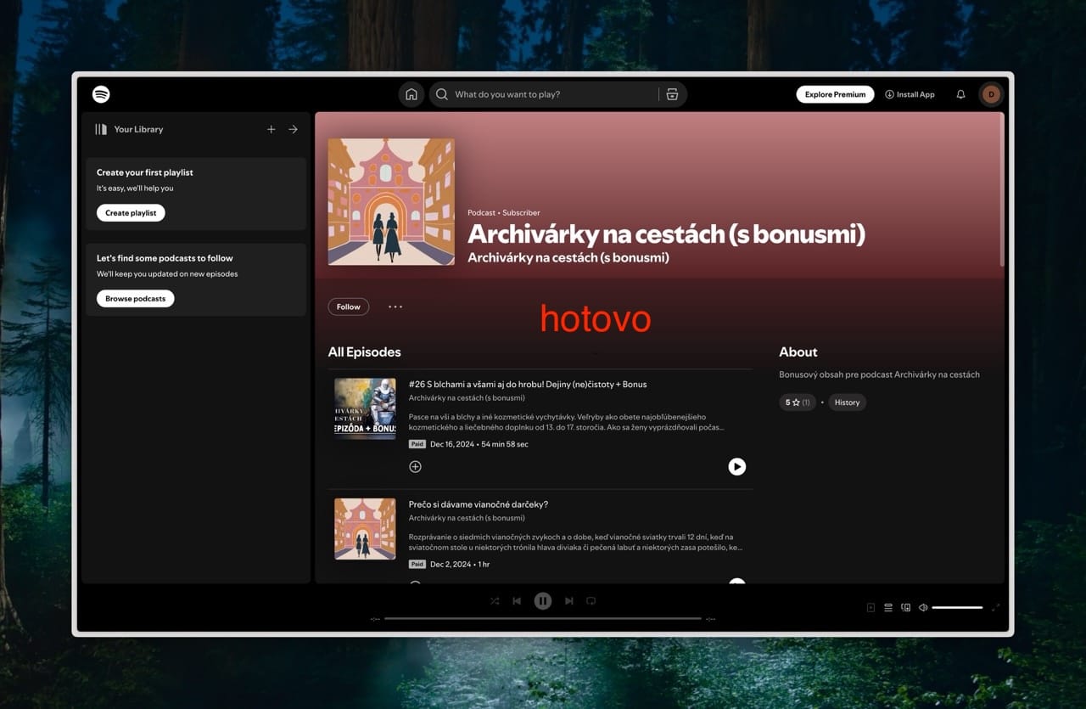Screen dimensions: 1086x709
Task: Open Browse icon in search bar
Action: point(672,94)
